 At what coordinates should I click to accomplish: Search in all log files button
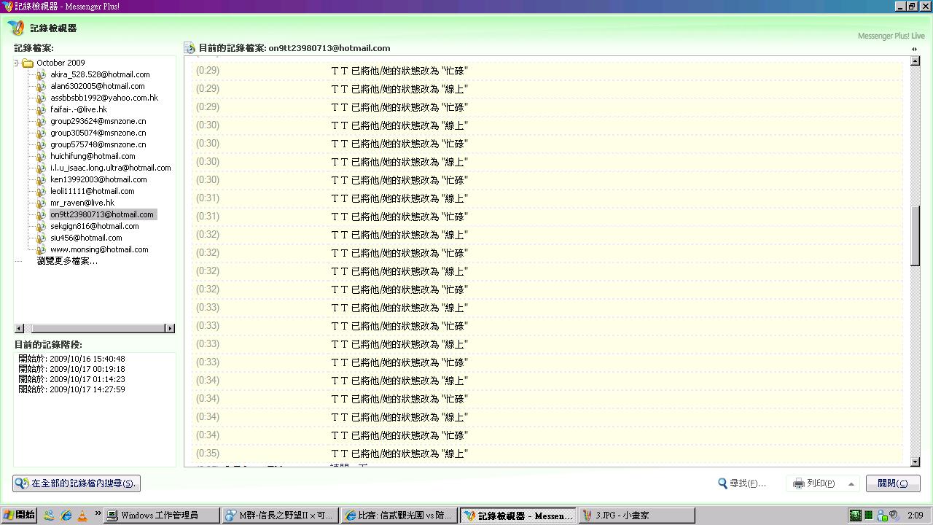(x=77, y=483)
